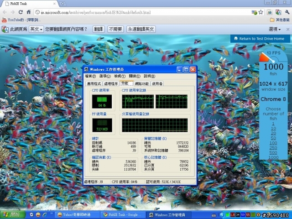
Task: Select 50 fish
Action: pyautogui.click(x=273, y=138)
